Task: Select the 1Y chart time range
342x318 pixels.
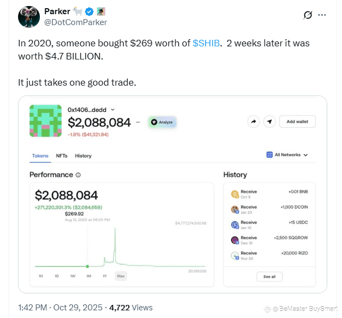Action: coord(104,276)
